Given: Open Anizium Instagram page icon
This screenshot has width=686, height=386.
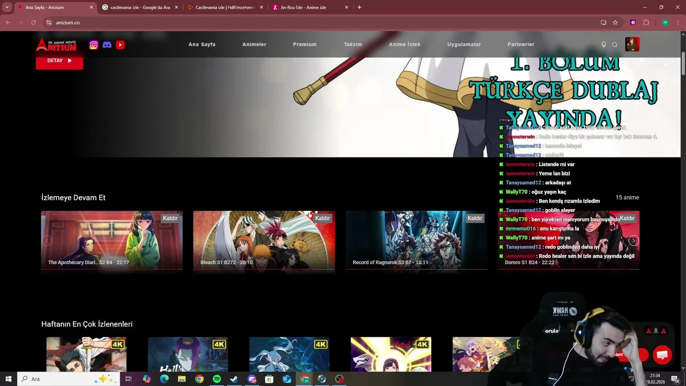Looking at the screenshot, I should [x=94, y=45].
